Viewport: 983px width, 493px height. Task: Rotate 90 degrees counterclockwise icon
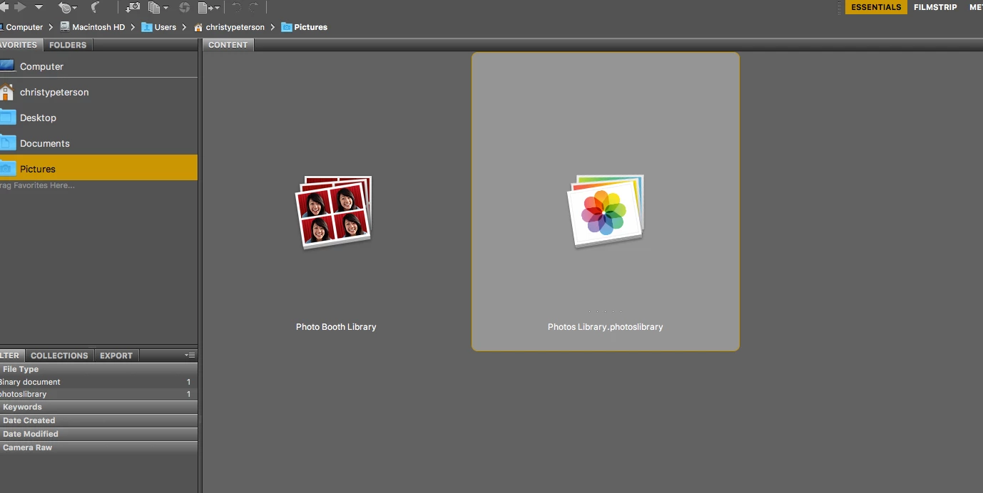point(237,7)
